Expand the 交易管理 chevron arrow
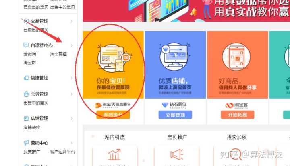The height and width of the screenshot is (166, 290). pyautogui.click(x=72, y=21)
